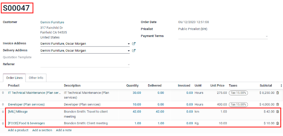The image size is (283, 136).
Task: Click drag handle of Mileage row
Action: tap(3, 111)
